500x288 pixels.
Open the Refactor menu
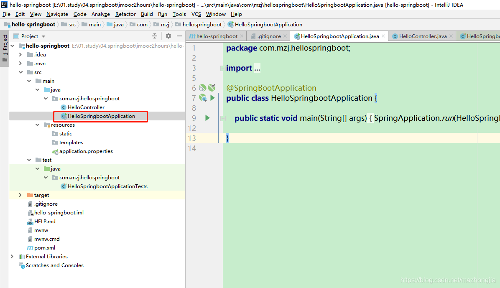tap(125, 14)
